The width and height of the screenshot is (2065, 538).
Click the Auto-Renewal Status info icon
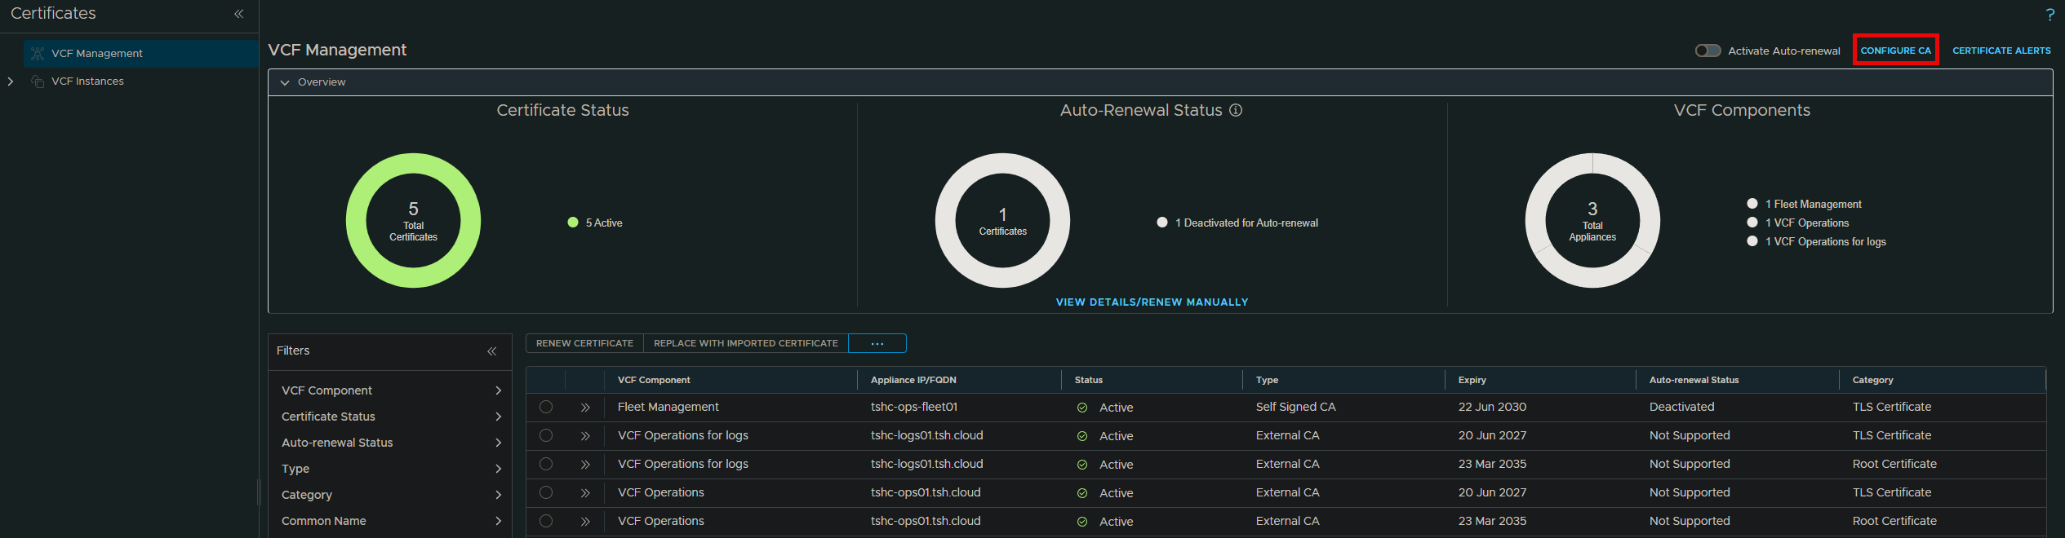click(1236, 110)
